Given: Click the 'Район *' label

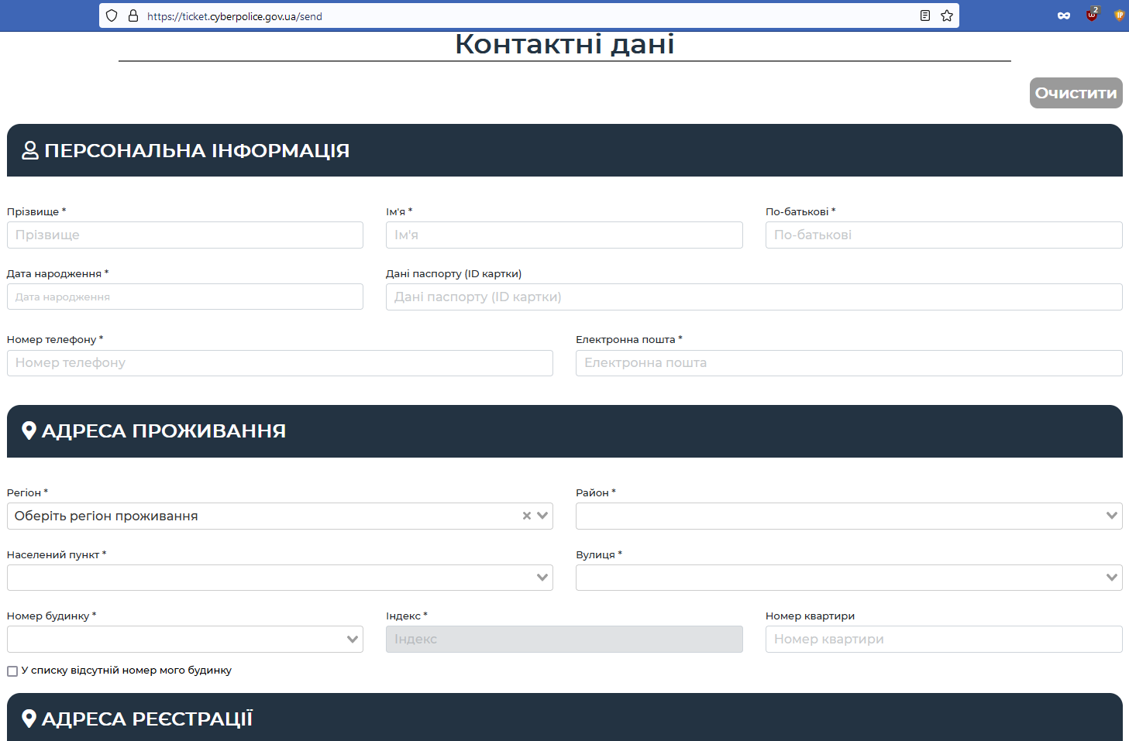Looking at the screenshot, I should click(596, 492).
